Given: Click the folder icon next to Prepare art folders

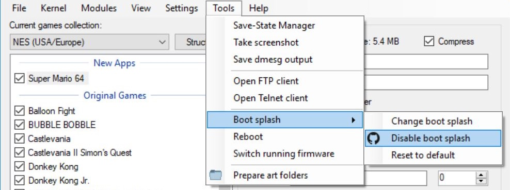Looking at the screenshot, I should pyautogui.click(x=215, y=175).
